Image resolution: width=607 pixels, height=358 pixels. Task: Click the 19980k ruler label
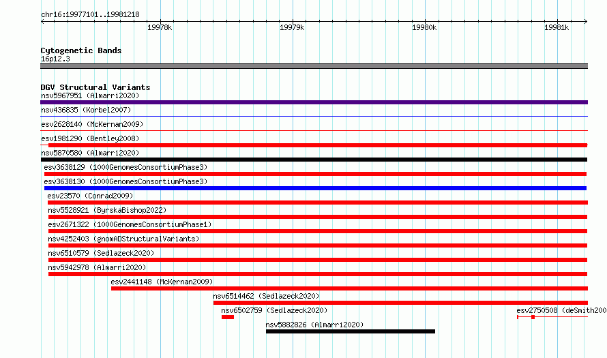point(424,27)
